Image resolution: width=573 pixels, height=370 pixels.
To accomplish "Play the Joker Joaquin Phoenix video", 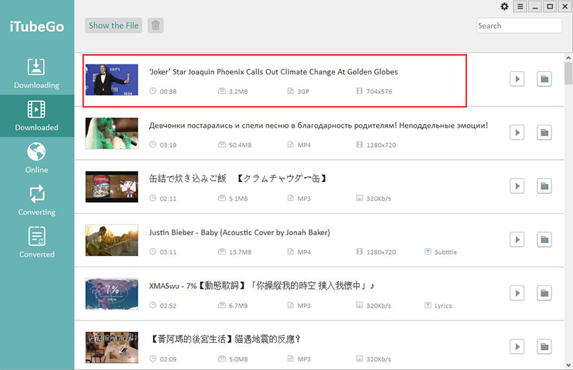I will click(x=517, y=79).
